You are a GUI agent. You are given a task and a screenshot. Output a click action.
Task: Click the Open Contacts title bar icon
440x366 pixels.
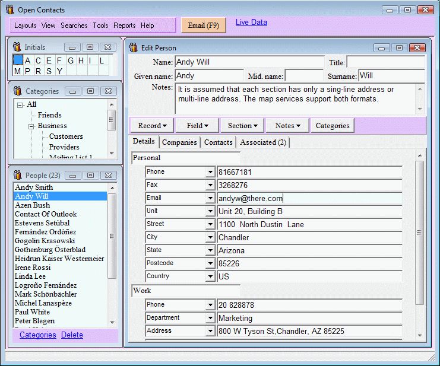click(x=10, y=10)
